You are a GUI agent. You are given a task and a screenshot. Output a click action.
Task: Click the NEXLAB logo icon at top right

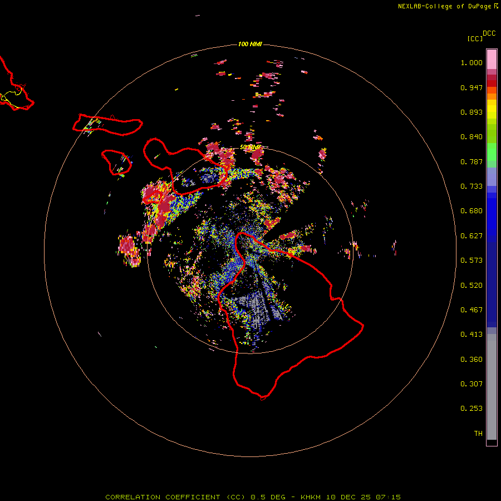tap(496, 6)
